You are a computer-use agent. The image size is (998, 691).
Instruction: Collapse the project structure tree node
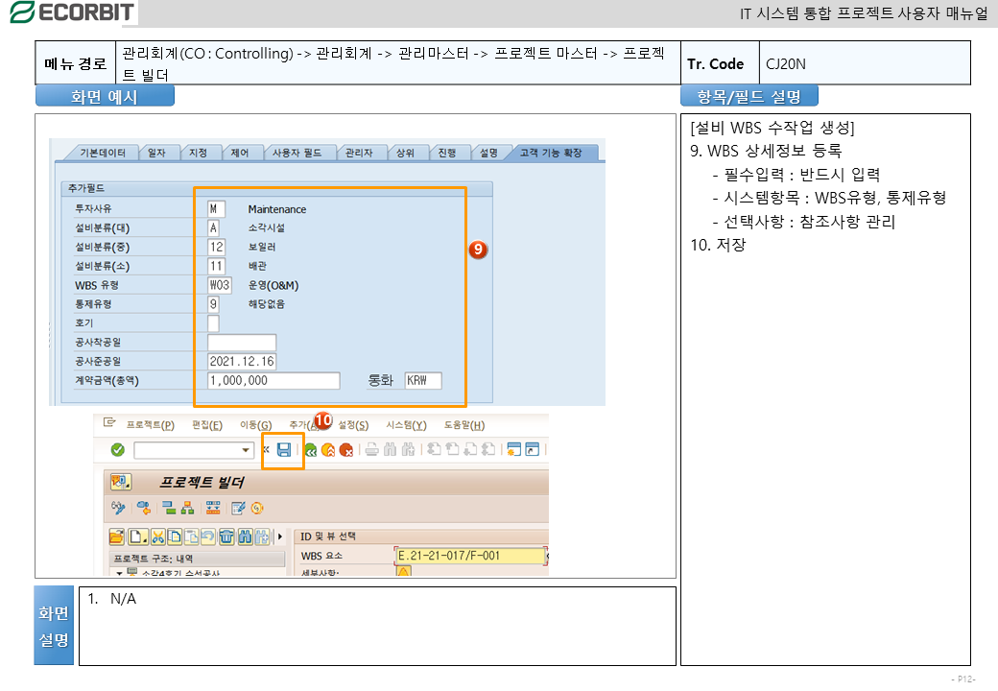120,573
